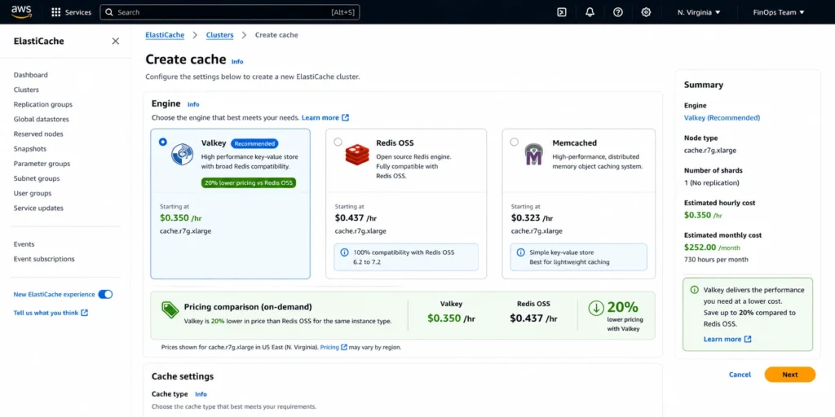Open the settings gear icon
This screenshot has width=835, height=417.
646,12
